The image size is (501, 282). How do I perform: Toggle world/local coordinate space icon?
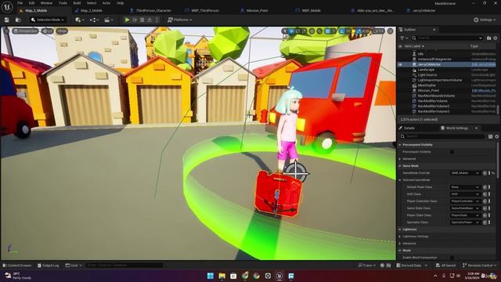tap(312, 31)
